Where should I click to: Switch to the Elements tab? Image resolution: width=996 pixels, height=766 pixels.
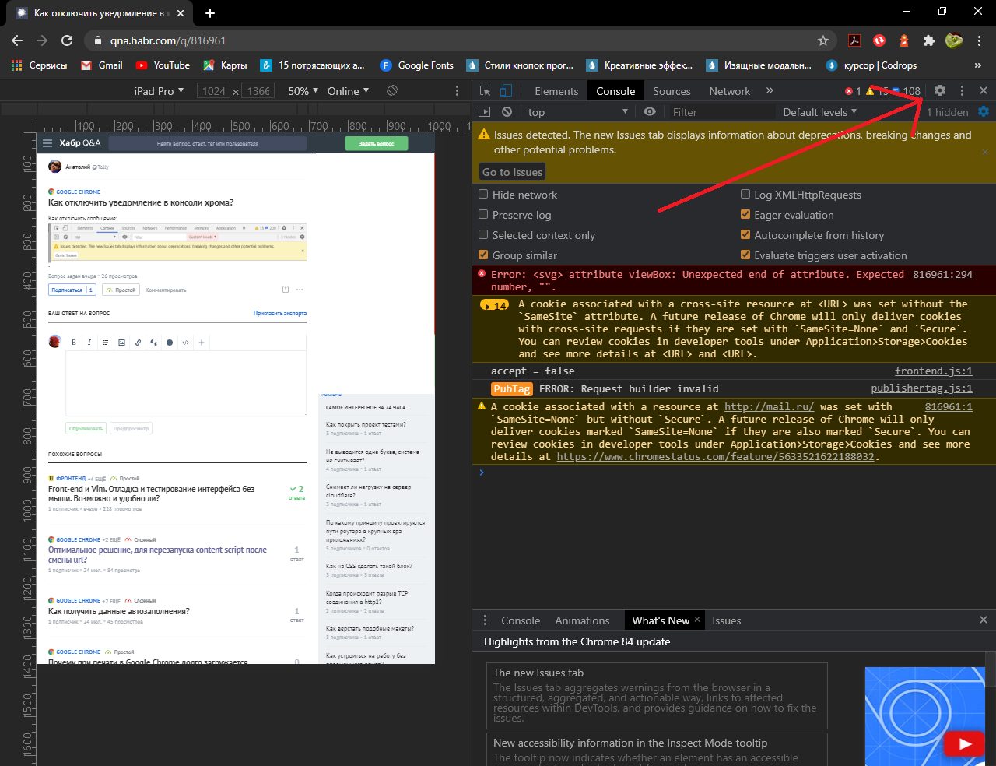coord(556,91)
